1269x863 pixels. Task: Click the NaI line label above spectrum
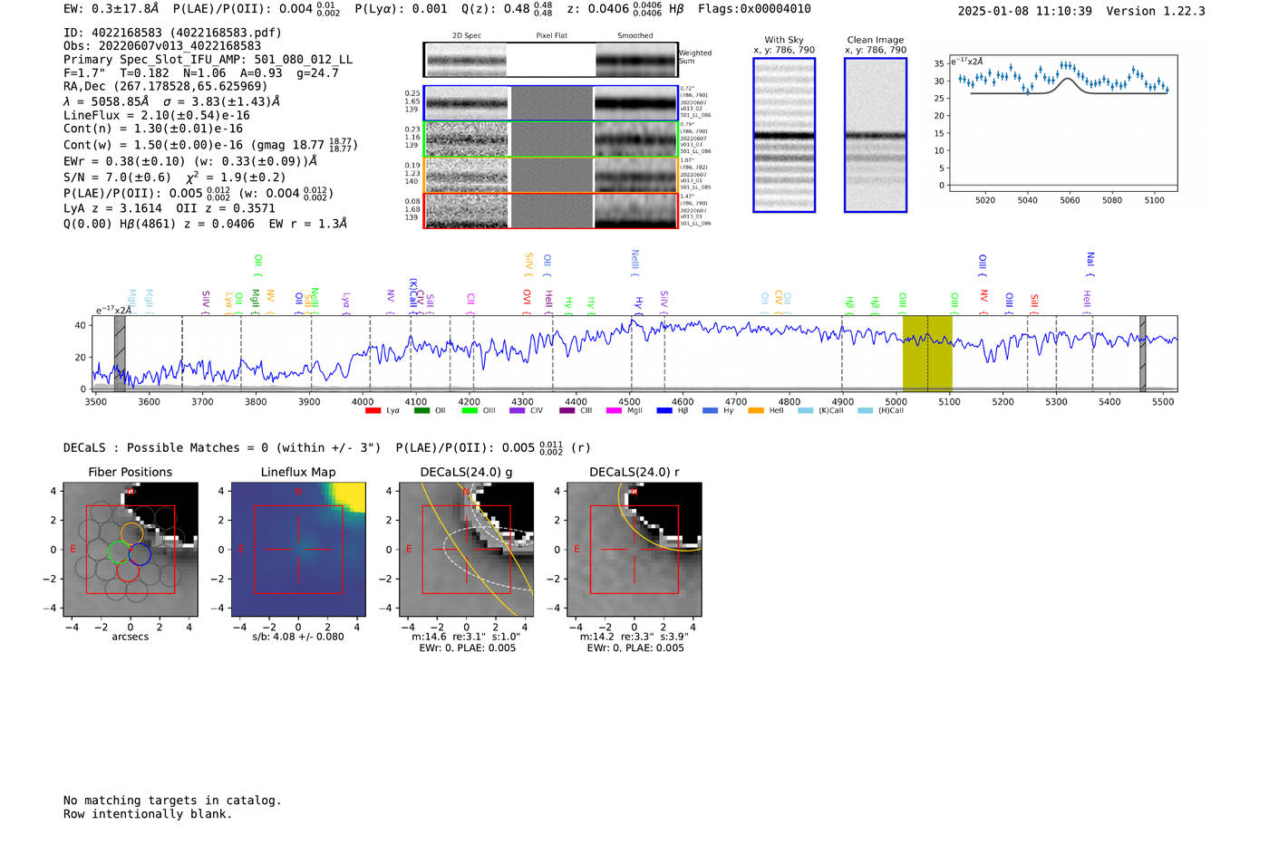pos(1090,264)
